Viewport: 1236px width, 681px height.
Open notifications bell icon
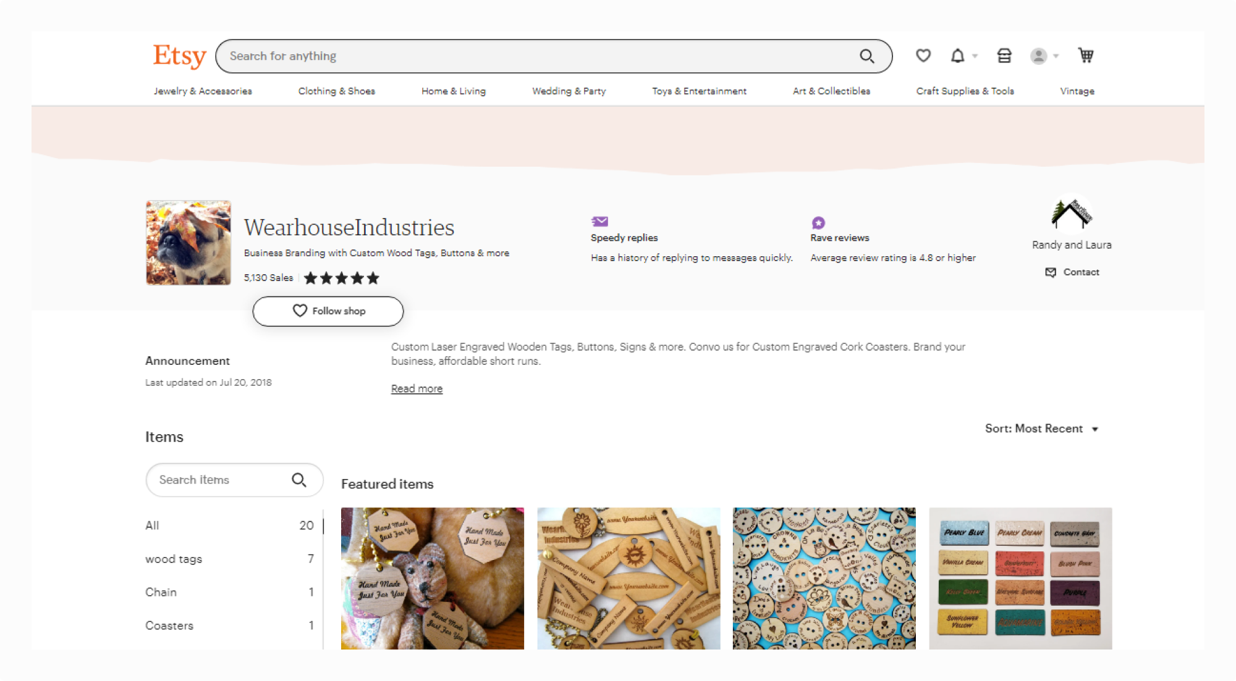coord(957,56)
